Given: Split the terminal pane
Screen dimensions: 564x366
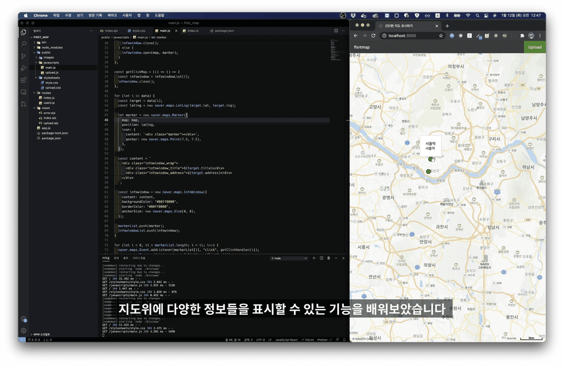Looking at the screenshot, I should (x=321, y=258).
